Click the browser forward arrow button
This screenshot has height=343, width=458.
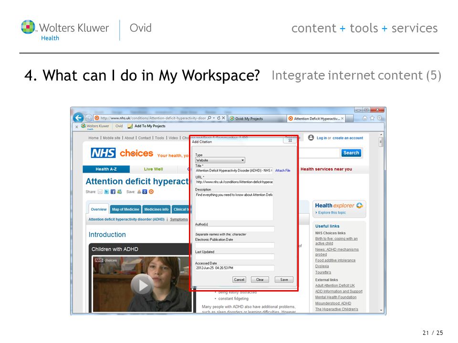(88, 118)
